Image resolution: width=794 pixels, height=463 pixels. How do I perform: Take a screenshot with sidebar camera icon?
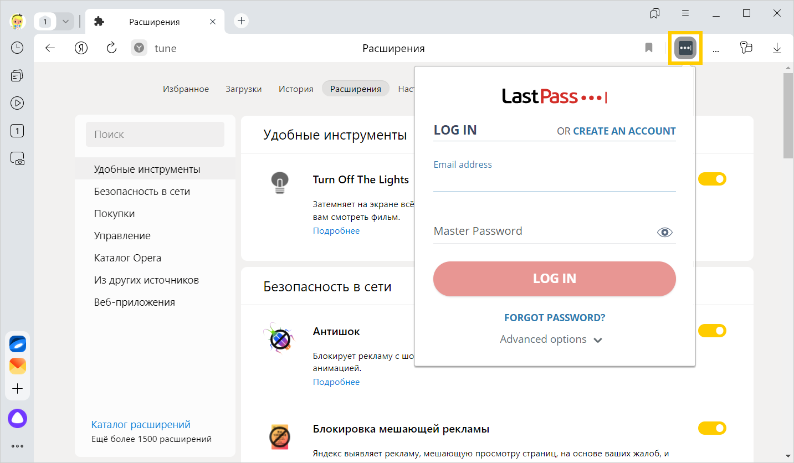point(17,159)
